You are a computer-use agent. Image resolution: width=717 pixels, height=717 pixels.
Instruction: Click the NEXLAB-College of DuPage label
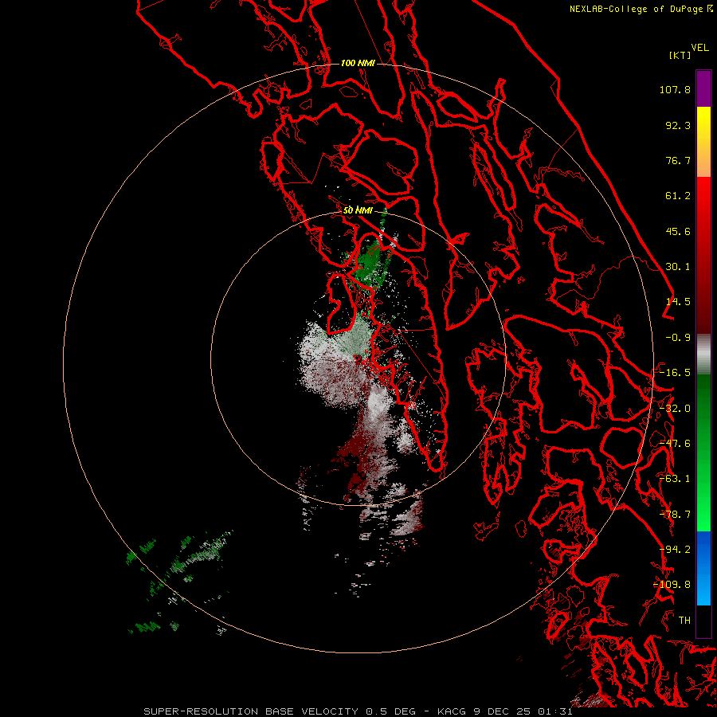pos(636,9)
